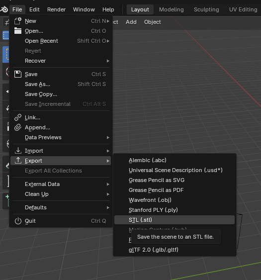Expand the Recover submenu
The width and height of the screenshot is (261, 280).
[x=61, y=61]
